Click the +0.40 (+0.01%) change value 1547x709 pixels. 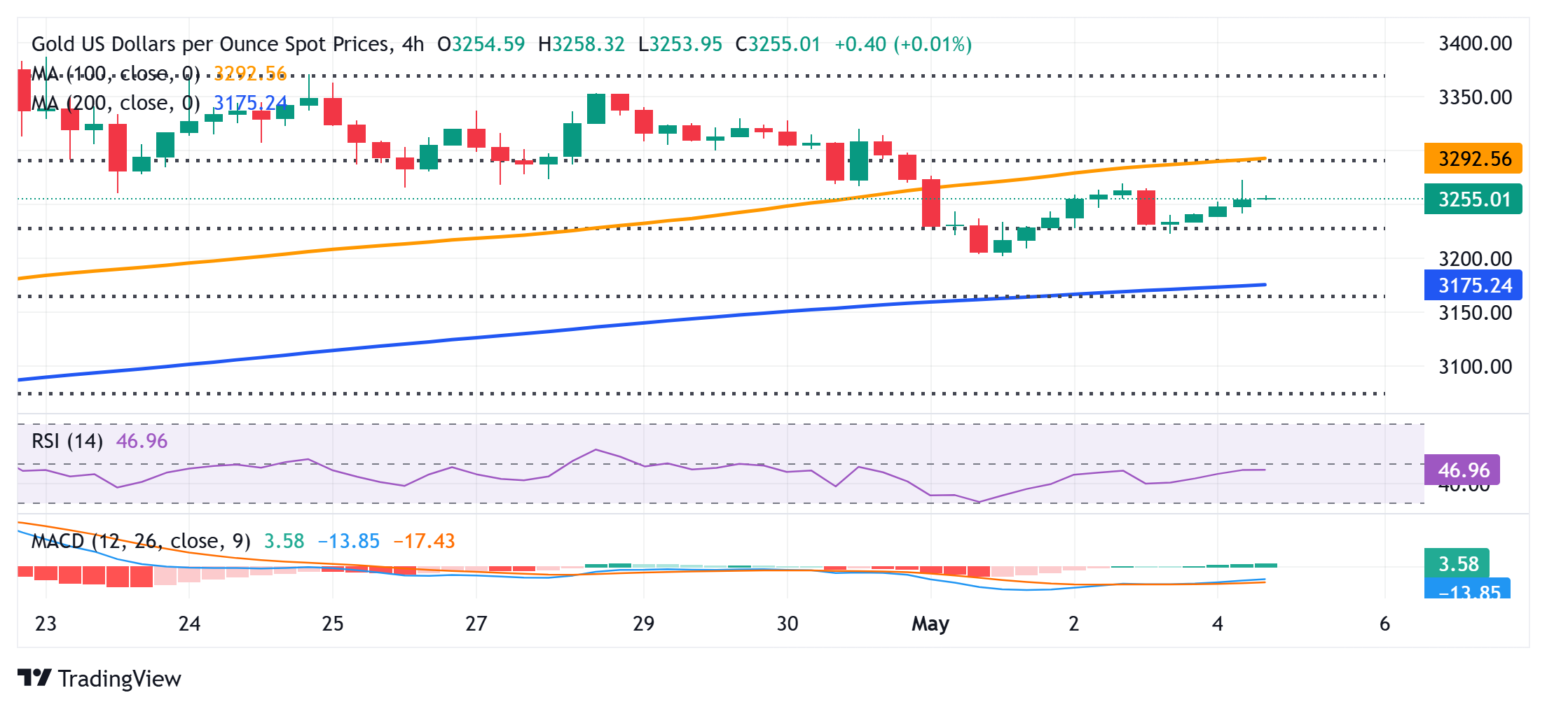903,44
